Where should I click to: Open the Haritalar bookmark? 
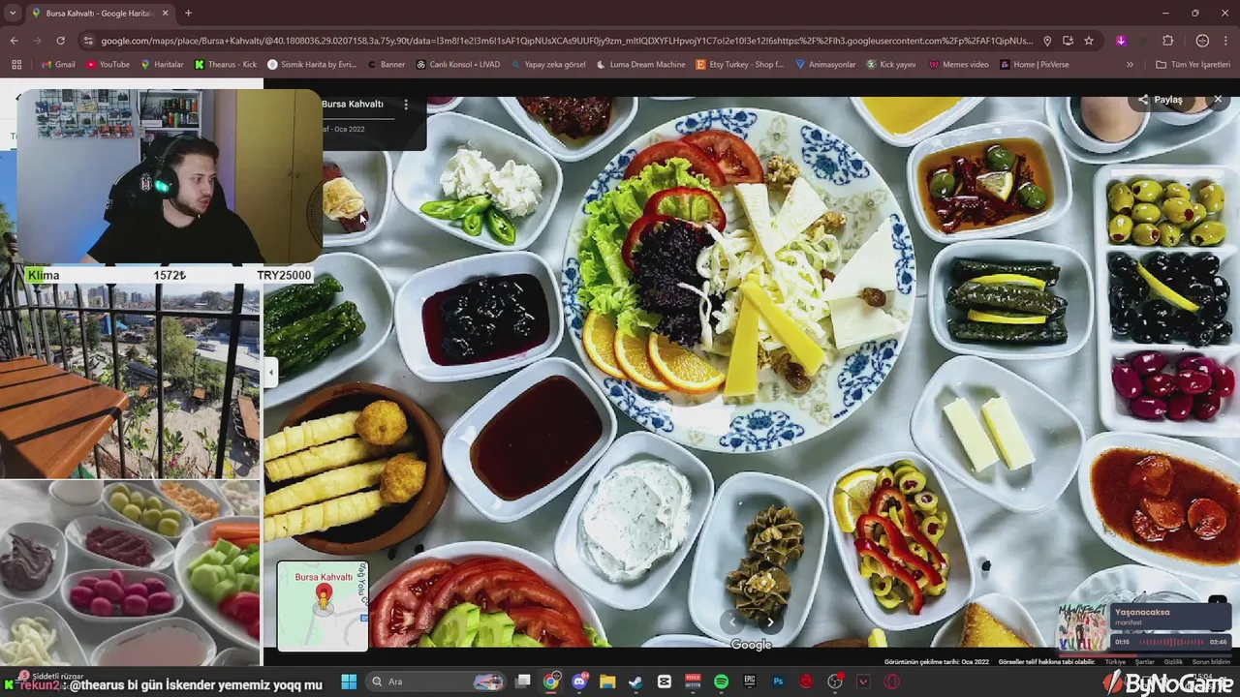pyautogui.click(x=162, y=65)
